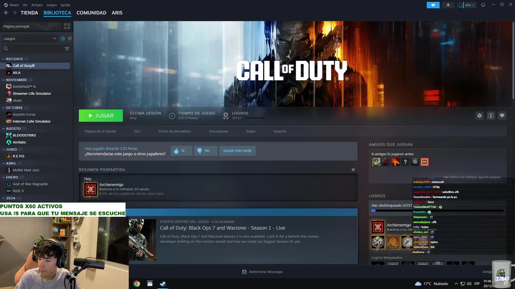Go forward with the right arrow
This screenshot has height=289, width=515.
(14, 13)
